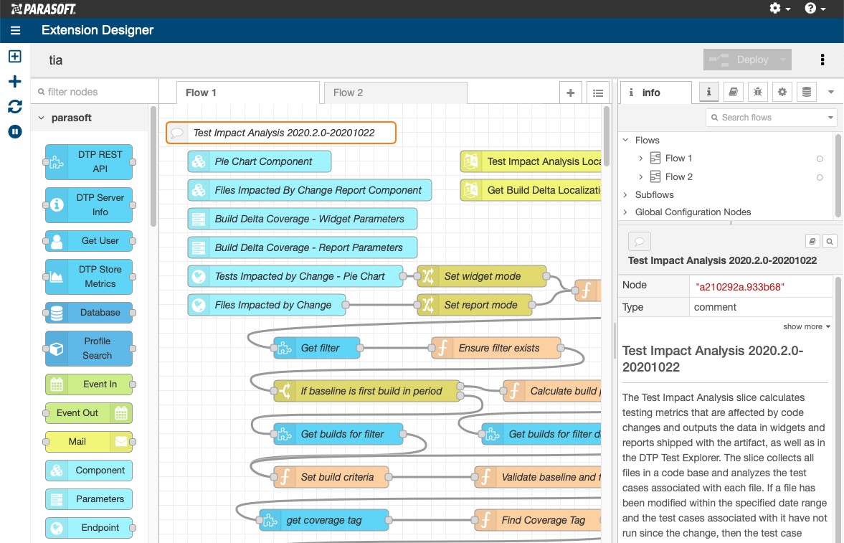Open the information sidebar tab icon
The image size is (844, 543).
point(709,92)
